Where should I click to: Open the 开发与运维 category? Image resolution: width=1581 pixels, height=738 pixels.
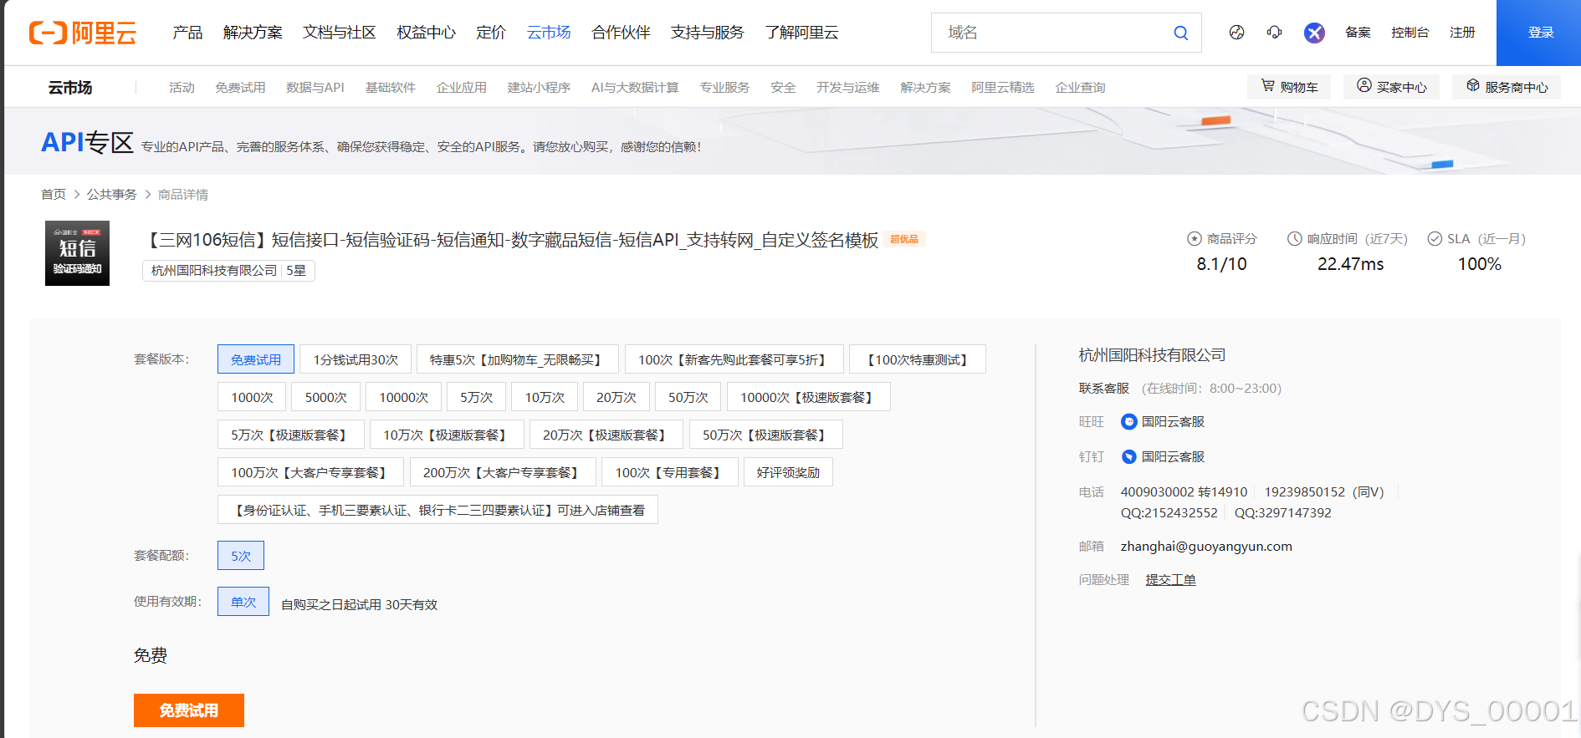847,88
